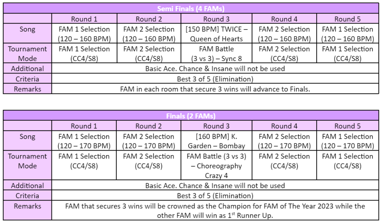Click Round 4 header in Finals table

tap(284, 126)
